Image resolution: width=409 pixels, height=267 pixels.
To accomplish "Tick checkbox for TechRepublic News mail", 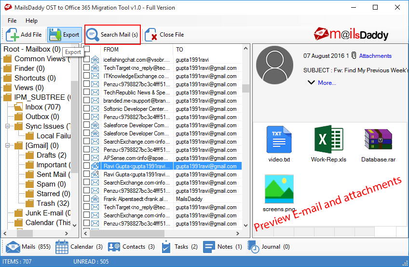I will [87, 93].
